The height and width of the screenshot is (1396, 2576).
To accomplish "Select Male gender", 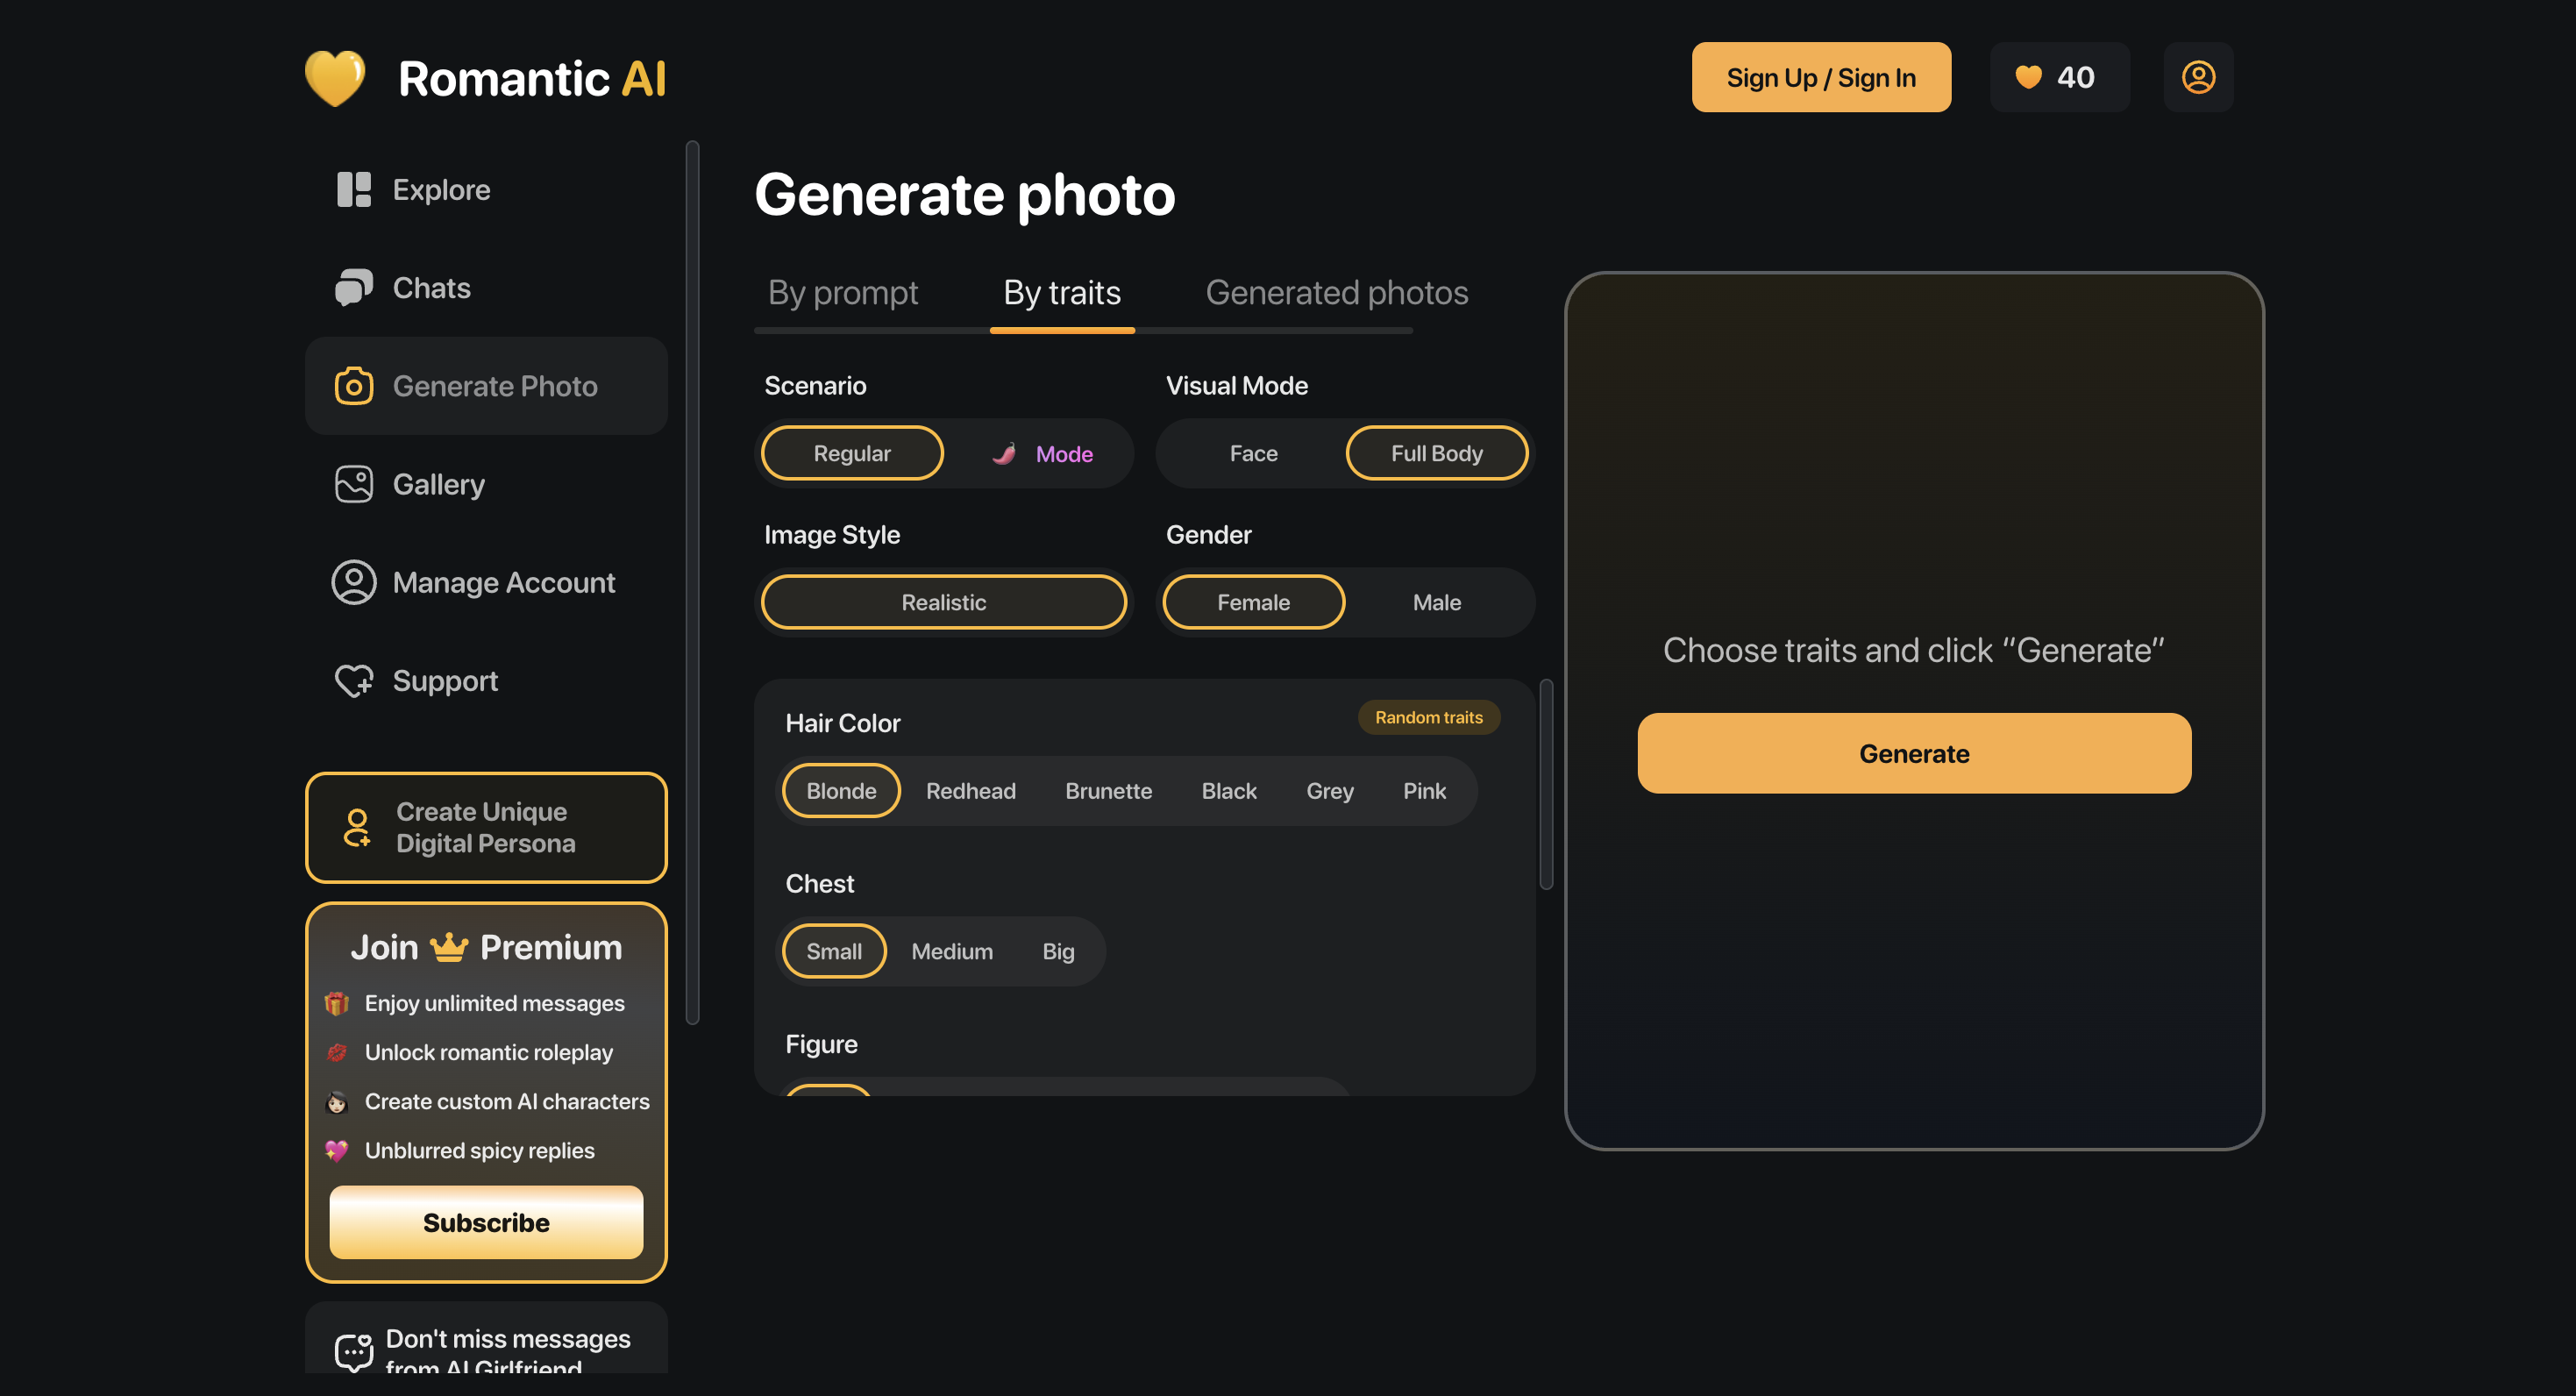I will (1436, 602).
